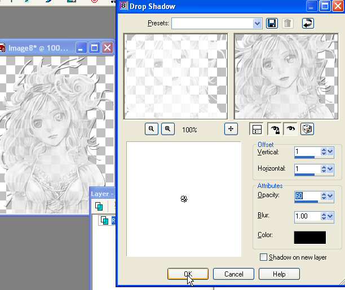
Task: Click the Layer palette new raster layer icon
Action: click(x=99, y=206)
